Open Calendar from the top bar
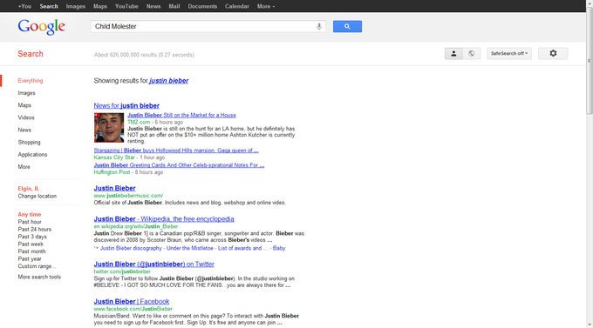Viewport: 593px width, 328px height. click(x=237, y=6)
